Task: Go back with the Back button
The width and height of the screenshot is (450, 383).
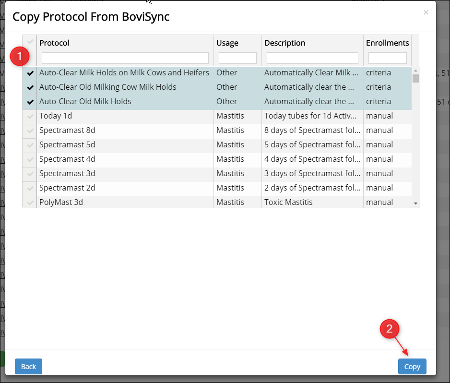Action: pyautogui.click(x=28, y=366)
